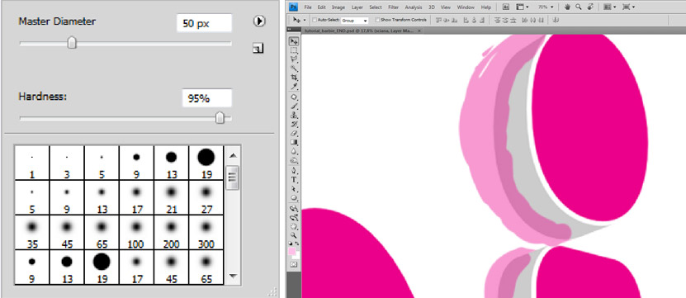Viewport: 686px width, 298px height.
Task: Open the 70% zoom level dropdown
Action: 546,7
